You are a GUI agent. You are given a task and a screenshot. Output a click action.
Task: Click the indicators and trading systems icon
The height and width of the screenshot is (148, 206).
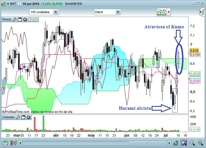(x=162, y=12)
